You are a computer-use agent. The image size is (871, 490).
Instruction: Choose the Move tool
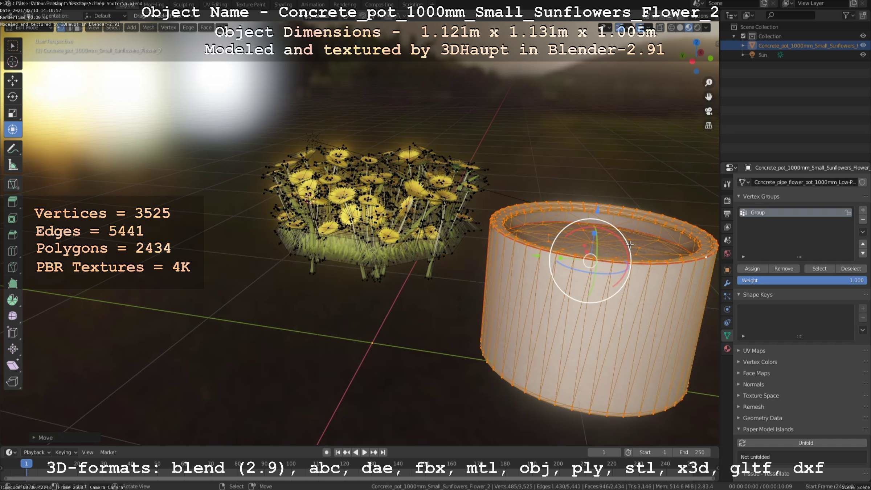click(13, 80)
